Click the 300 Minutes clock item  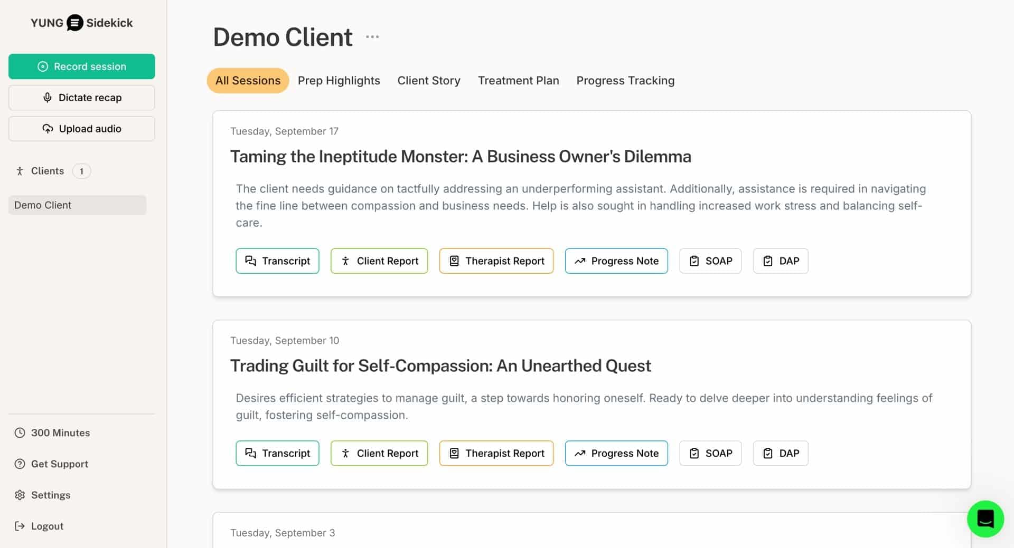(x=60, y=433)
